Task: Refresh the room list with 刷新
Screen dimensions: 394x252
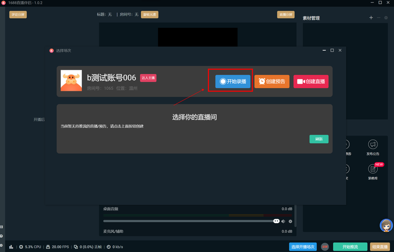Action: [319, 139]
